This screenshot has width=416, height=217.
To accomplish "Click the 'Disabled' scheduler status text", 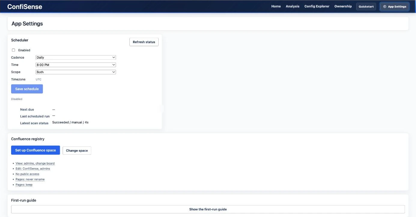I will tap(17, 99).
